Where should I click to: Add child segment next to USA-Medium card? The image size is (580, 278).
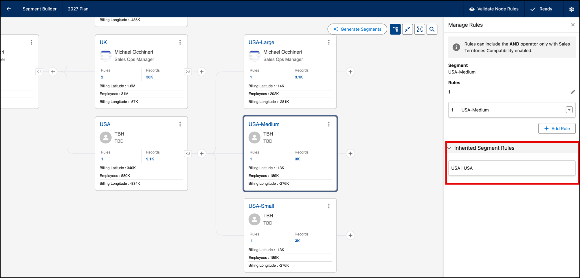[350, 153]
